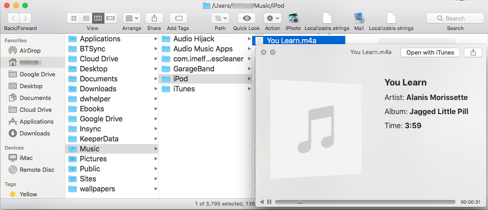The image size is (488, 210).
Task: Click Open with iTunes button
Action: coord(430,52)
